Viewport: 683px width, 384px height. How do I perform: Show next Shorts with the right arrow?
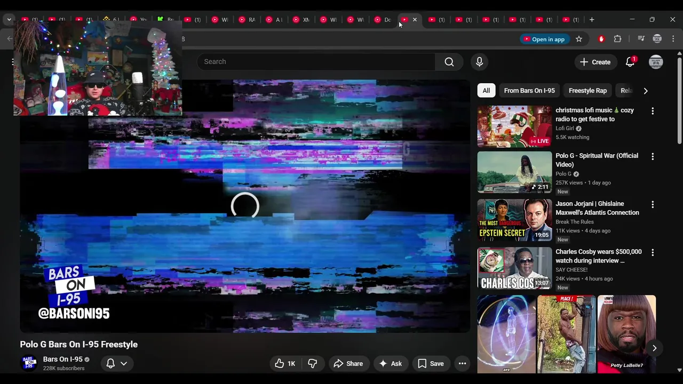(654, 348)
